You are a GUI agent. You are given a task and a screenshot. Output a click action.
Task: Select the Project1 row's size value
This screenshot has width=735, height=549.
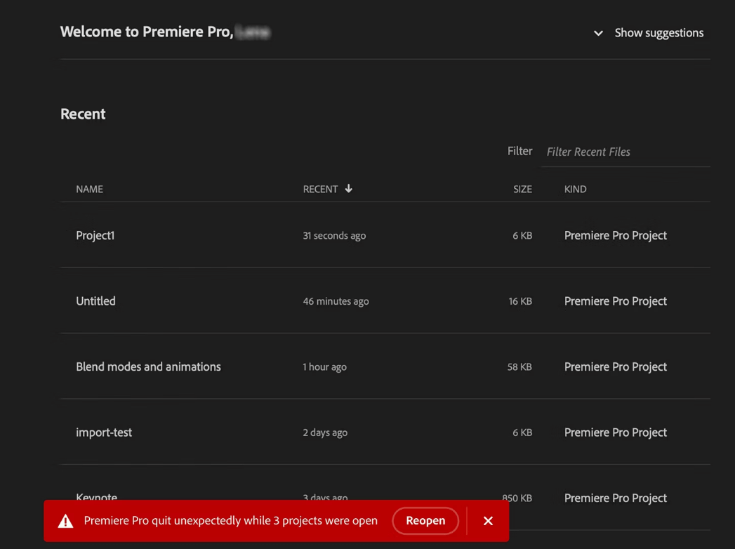tap(522, 235)
